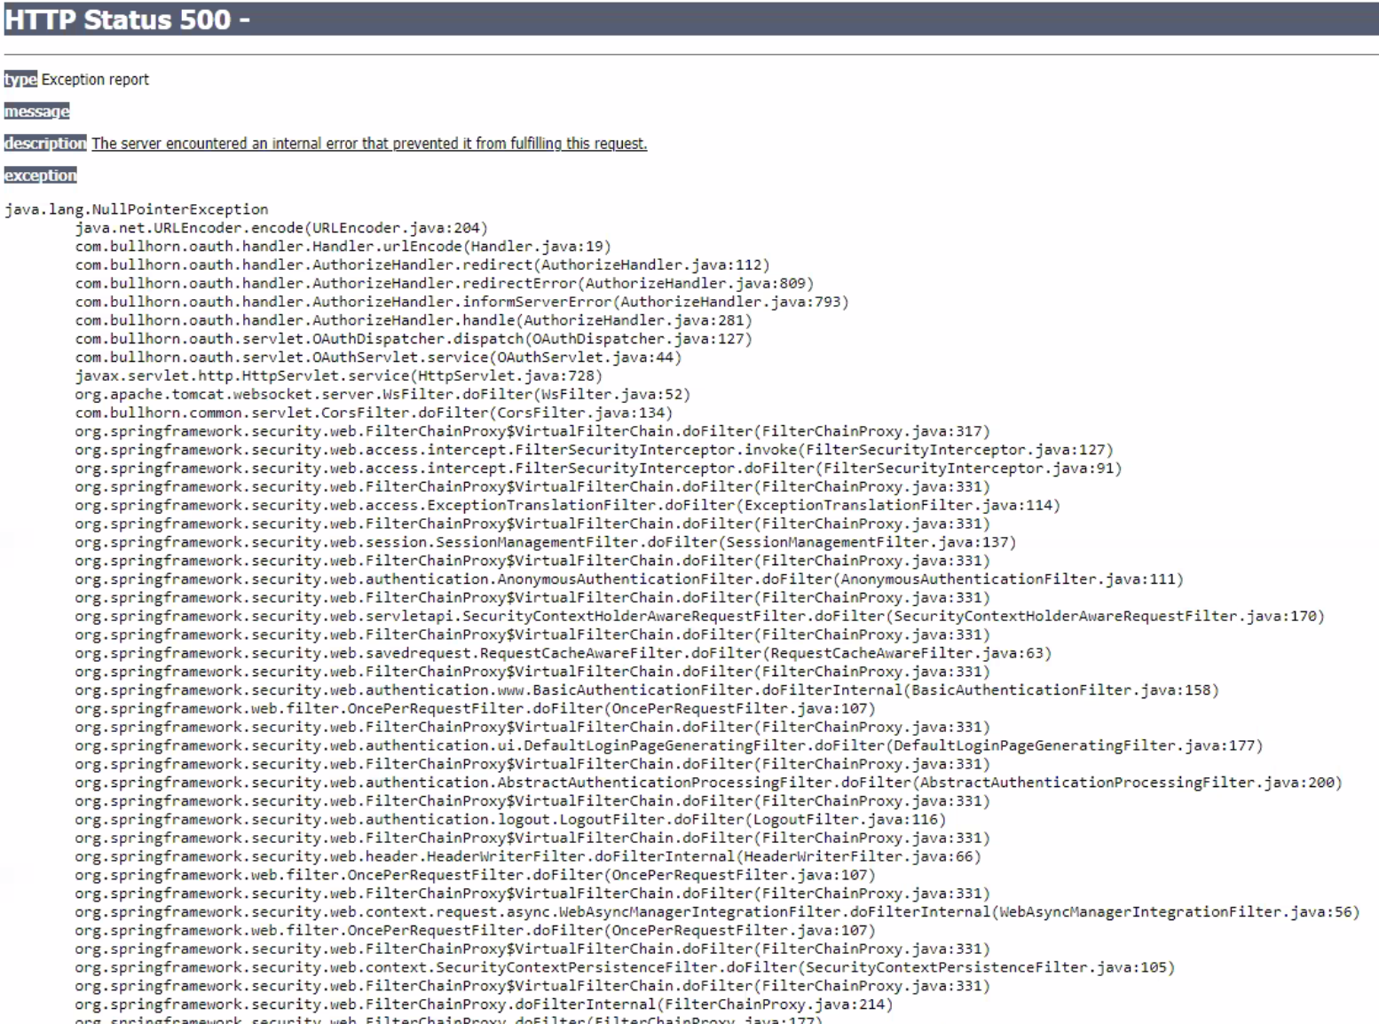
Task: Click the SessionManagementFilter.doFilter stack line
Action: (545, 542)
